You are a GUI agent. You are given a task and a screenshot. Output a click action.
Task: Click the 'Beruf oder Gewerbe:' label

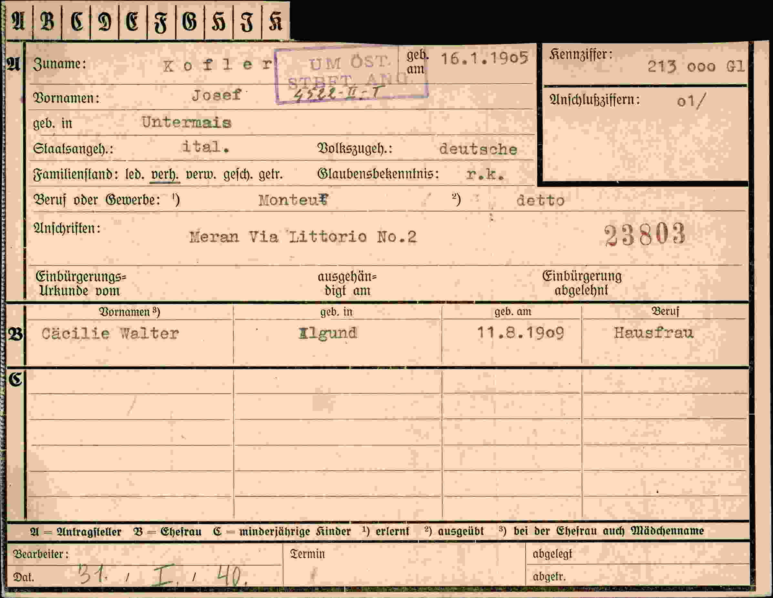tap(97, 200)
